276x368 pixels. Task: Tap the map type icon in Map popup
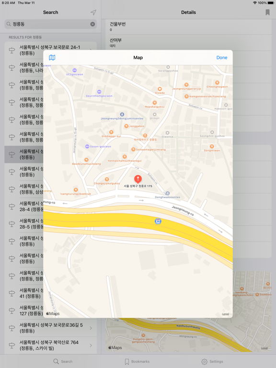(x=52, y=57)
